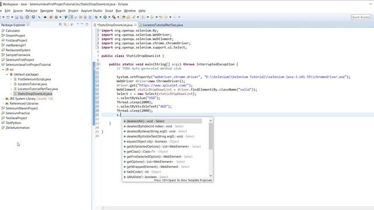Click the autocomplete scrollbar down arrow
374x210 pixels.
[210, 176]
